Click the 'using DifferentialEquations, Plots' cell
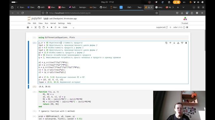This screenshot has height=120, width=215. [113, 37]
